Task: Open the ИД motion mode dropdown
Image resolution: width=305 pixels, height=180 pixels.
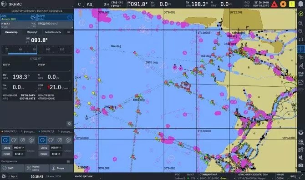Action: pyautogui.click(x=90, y=4)
